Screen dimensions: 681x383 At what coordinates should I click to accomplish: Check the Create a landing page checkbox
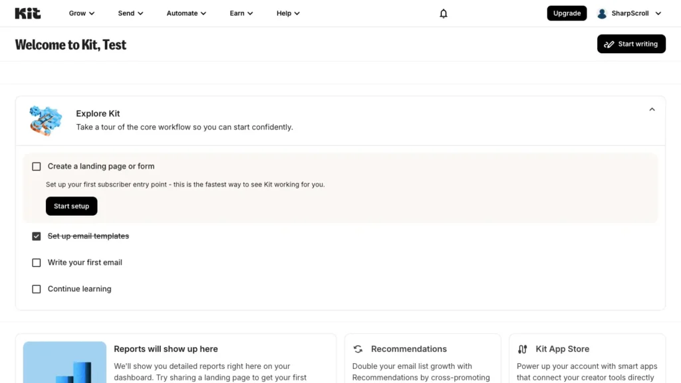coord(37,167)
